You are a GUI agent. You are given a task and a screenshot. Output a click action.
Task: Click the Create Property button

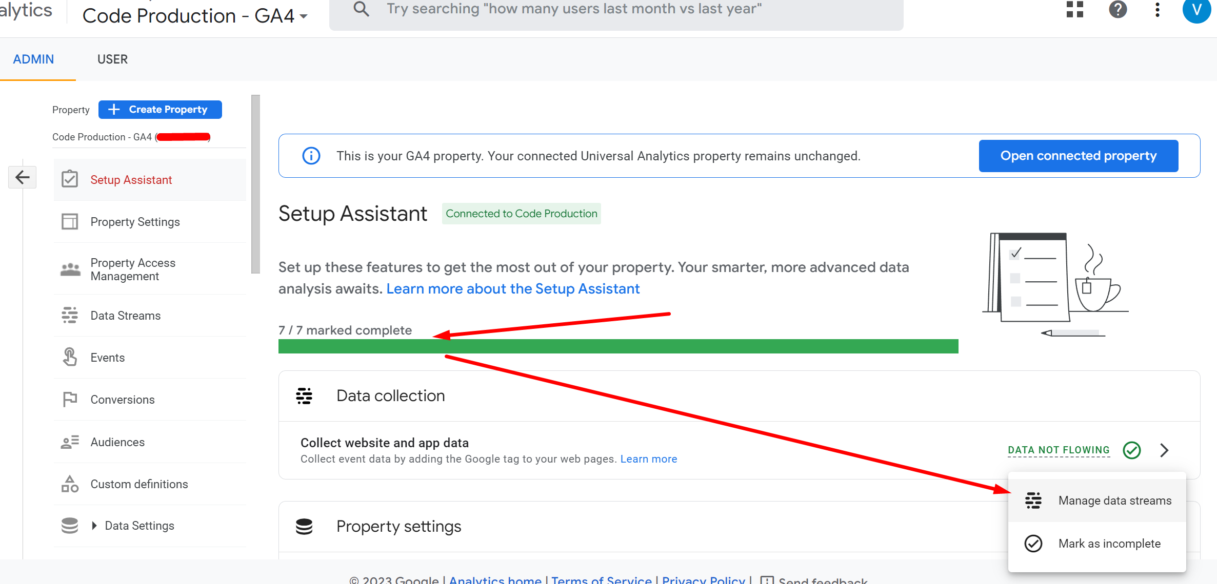point(160,110)
